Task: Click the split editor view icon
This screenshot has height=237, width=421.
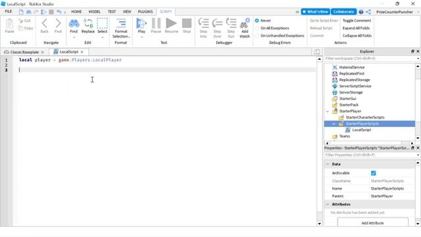Action: (317, 52)
